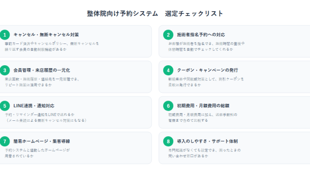
Task: Click the green number 2 badge
Action: click(x=168, y=35)
